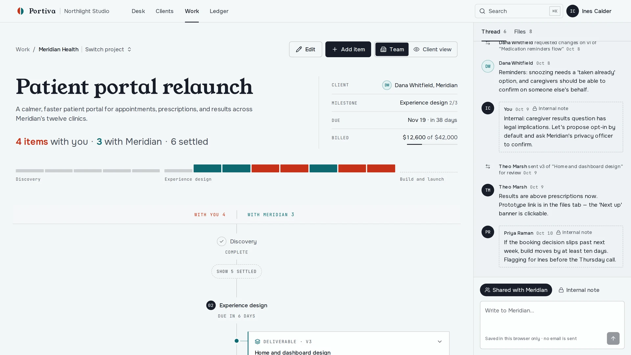Open the Work nav item
The image size is (631, 355).
(x=192, y=11)
